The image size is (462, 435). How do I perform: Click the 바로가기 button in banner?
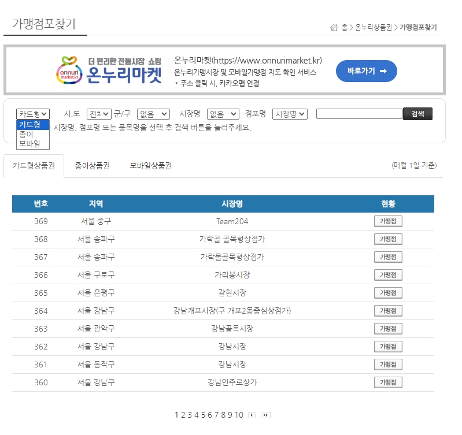[366, 71]
